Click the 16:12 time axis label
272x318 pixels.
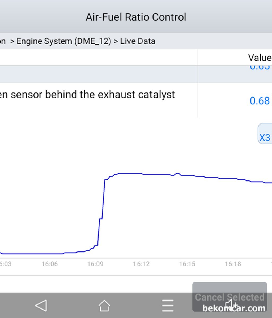pos(141,264)
